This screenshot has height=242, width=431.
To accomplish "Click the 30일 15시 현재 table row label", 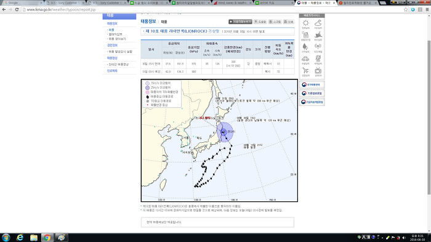I will pos(151,63).
